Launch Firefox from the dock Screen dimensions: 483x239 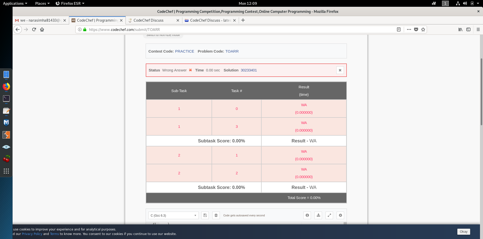pos(6,87)
